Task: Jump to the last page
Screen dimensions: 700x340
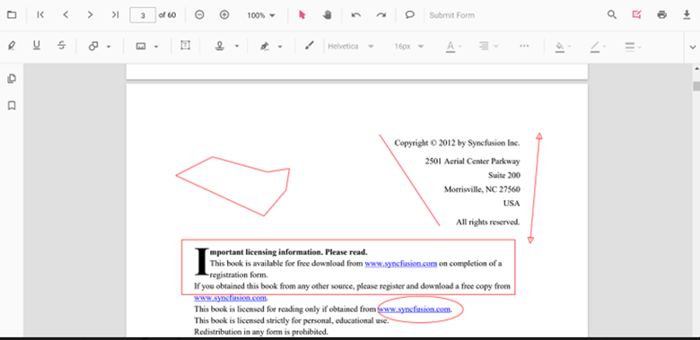Action: (x=115, y=14)
